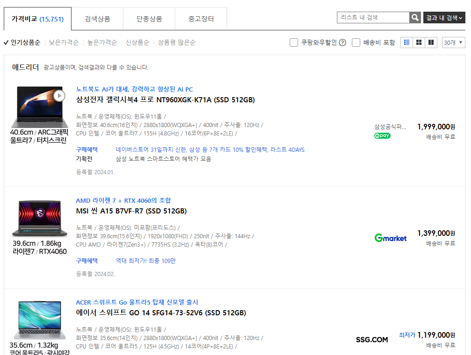This screenshot has height=355, width=471.
Task: Open 쿠팡와우할인 help question mark icon
Action: (343, 43)
